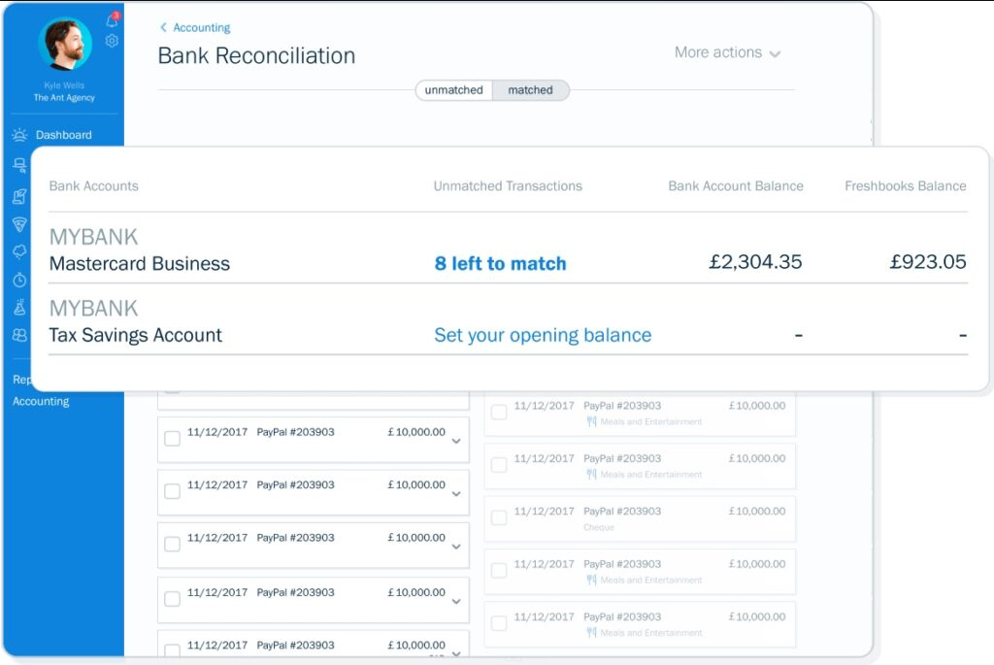Check the Cheque transaction's checkbox
The image size is (994, 665).
point(498,518)
